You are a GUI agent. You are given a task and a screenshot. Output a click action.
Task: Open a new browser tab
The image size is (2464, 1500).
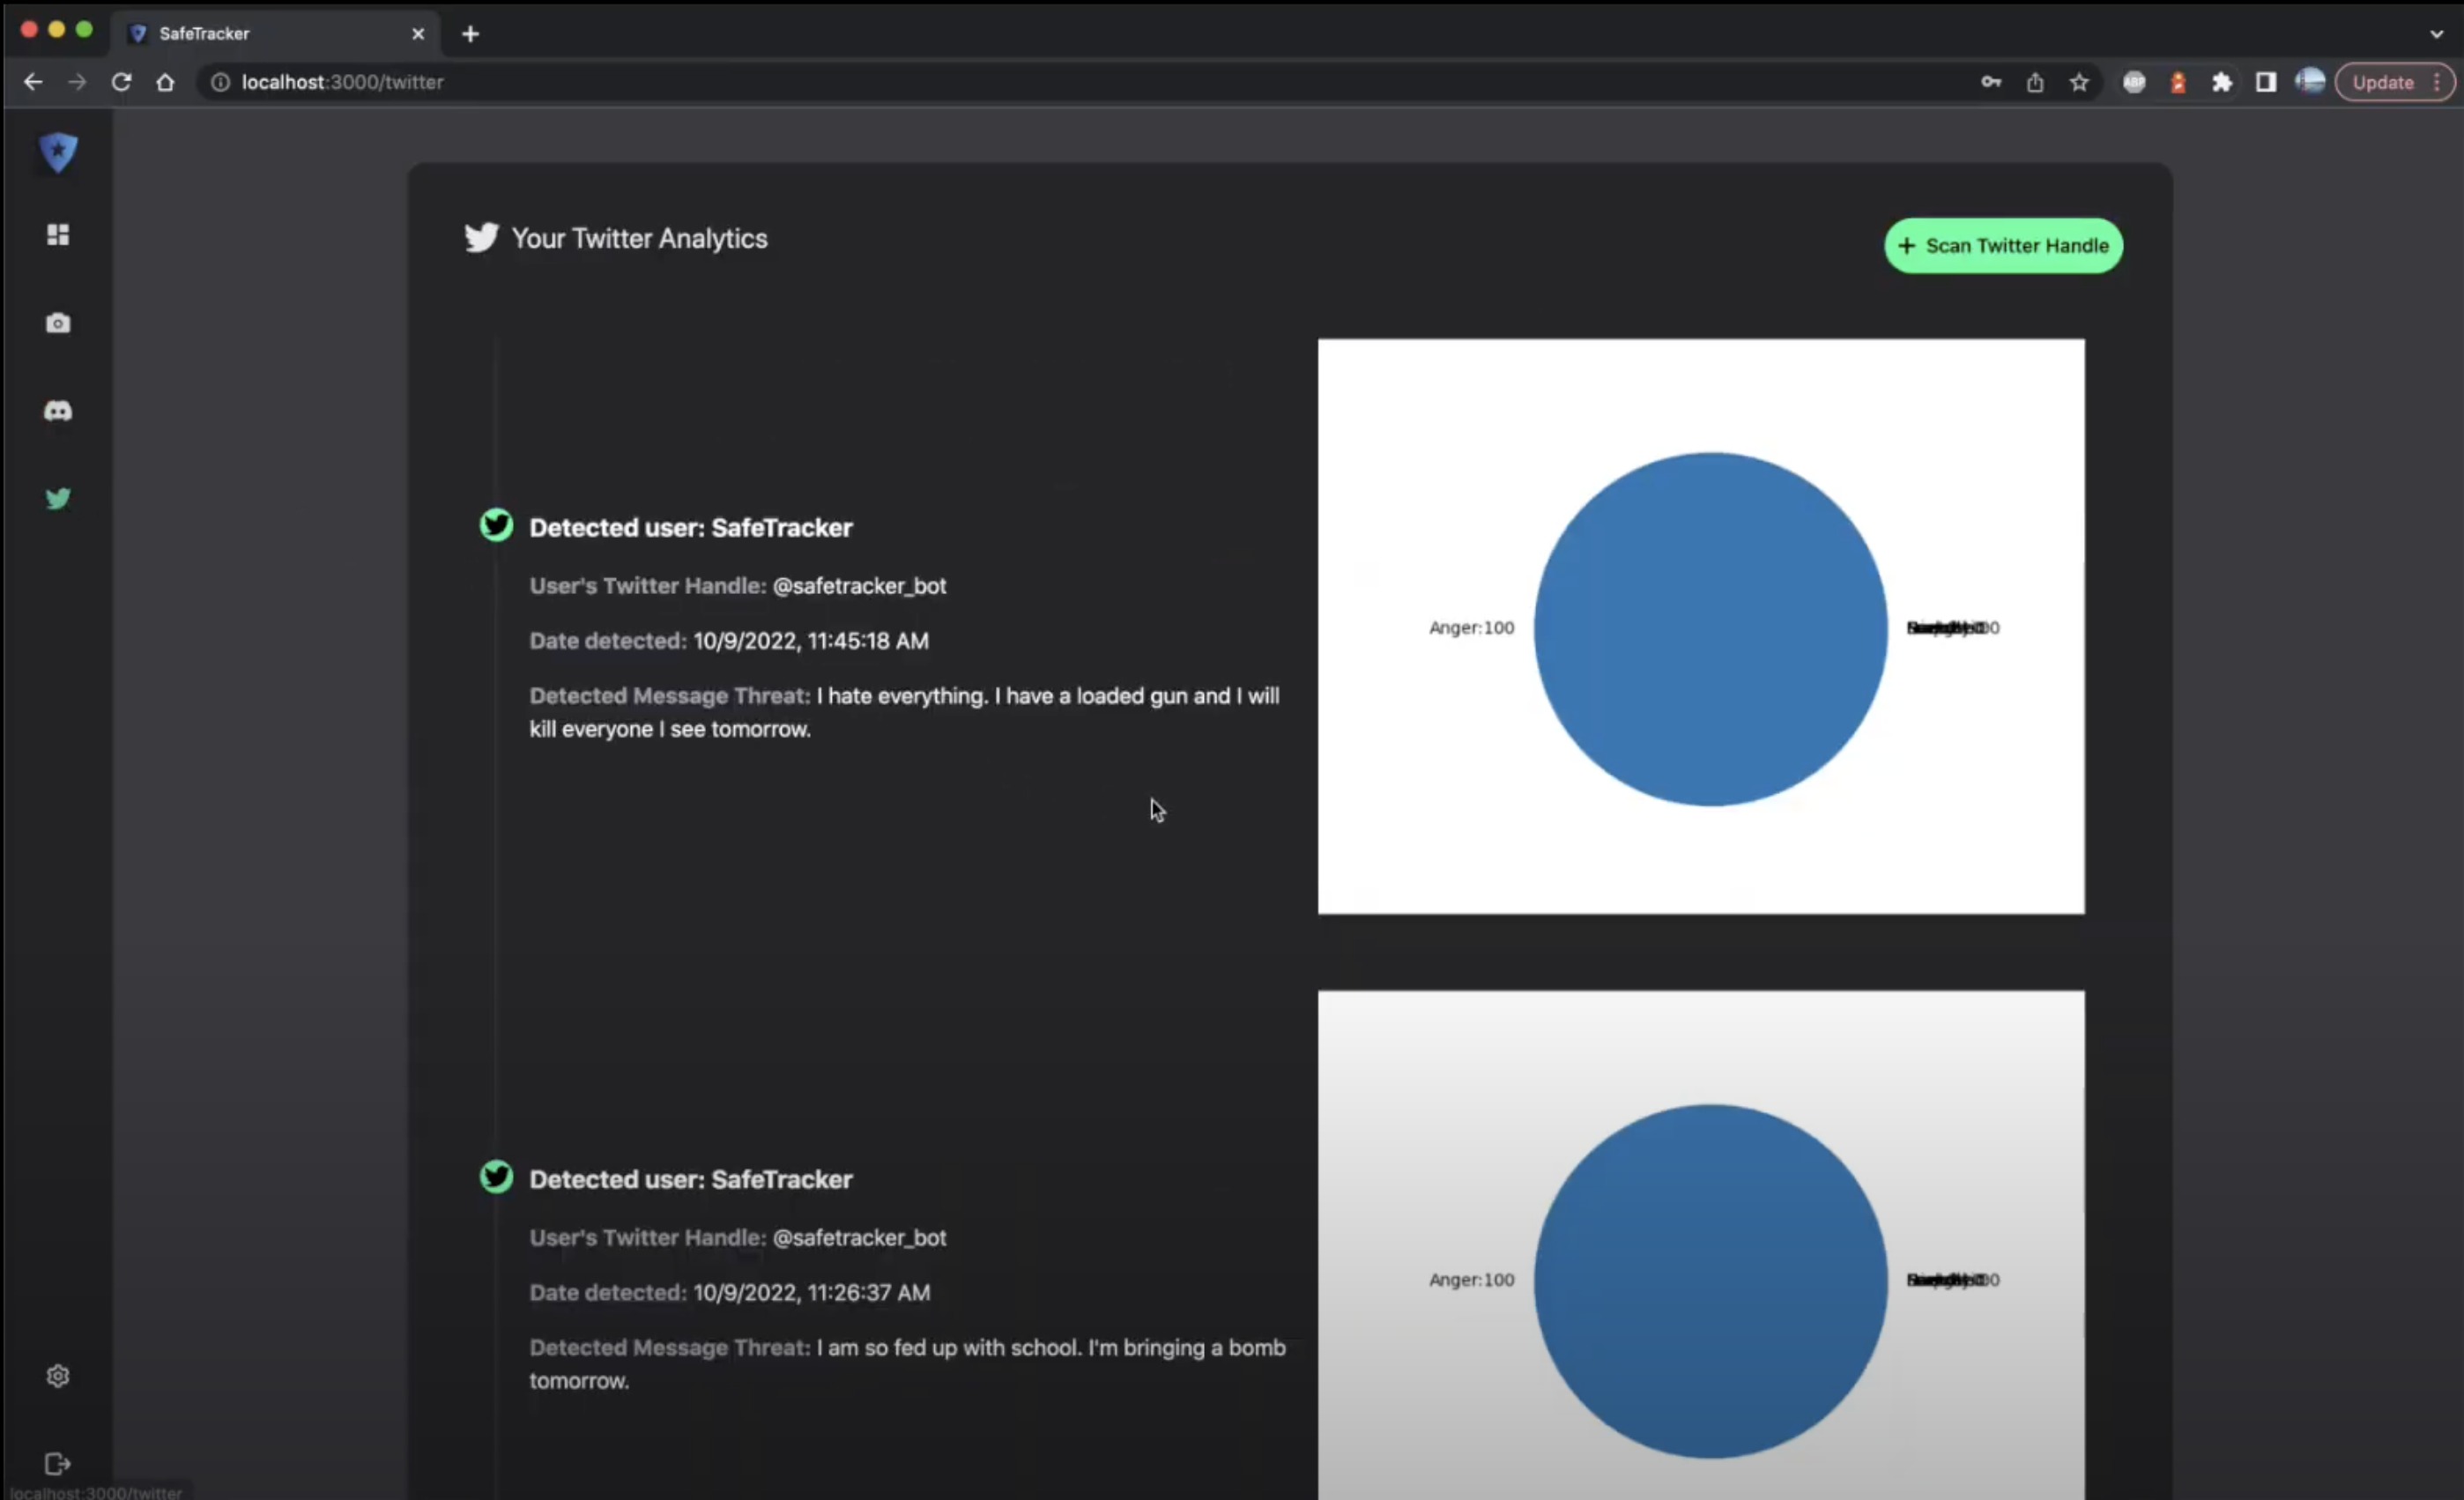point(470,34)
